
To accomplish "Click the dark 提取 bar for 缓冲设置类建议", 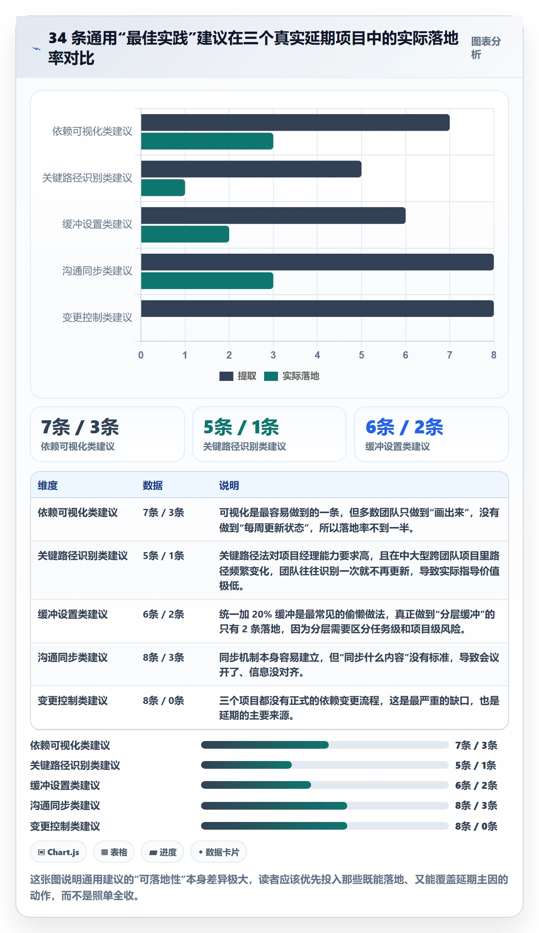I will [273, 216].
